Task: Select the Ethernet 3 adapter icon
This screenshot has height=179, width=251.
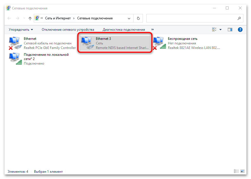Action: point(87,43)
